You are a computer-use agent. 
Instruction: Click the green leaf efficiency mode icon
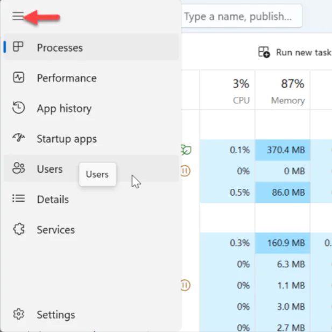point(186,150)
